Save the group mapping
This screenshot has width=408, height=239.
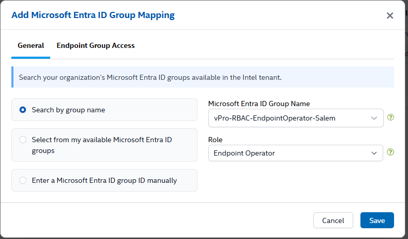point(377,220)
